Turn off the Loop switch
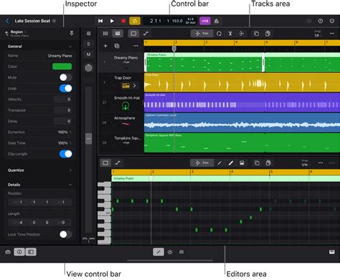Image resolution: width=340 pixels, height=280 pixels. coord(65,88)
